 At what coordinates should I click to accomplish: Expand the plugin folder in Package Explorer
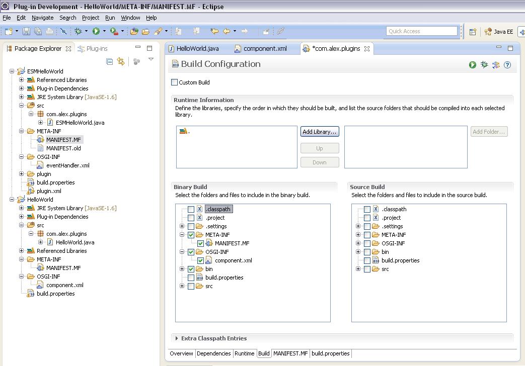22,173
